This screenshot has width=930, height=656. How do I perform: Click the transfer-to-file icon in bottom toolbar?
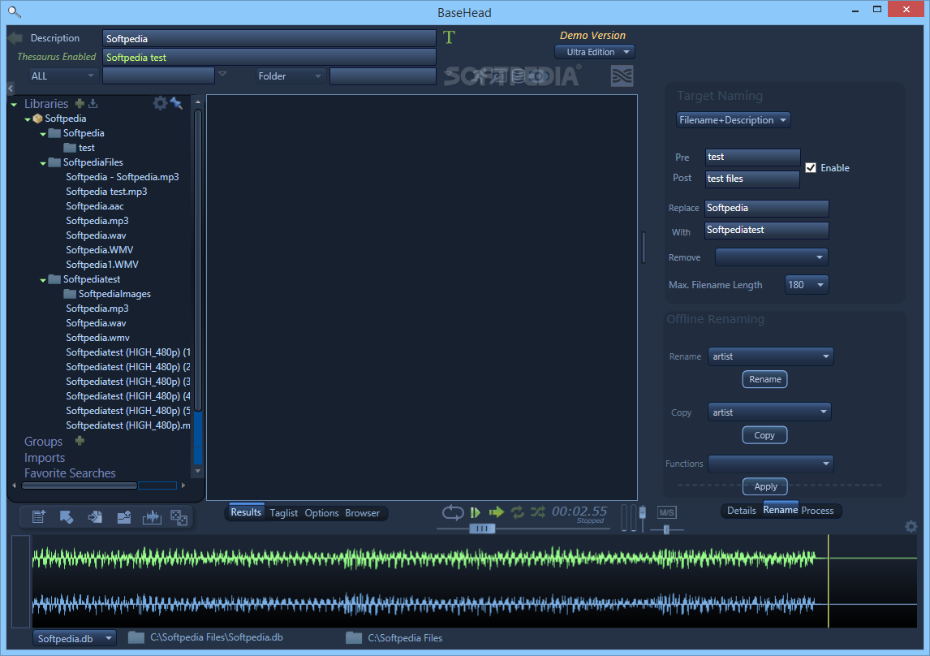tap(95, 516)
